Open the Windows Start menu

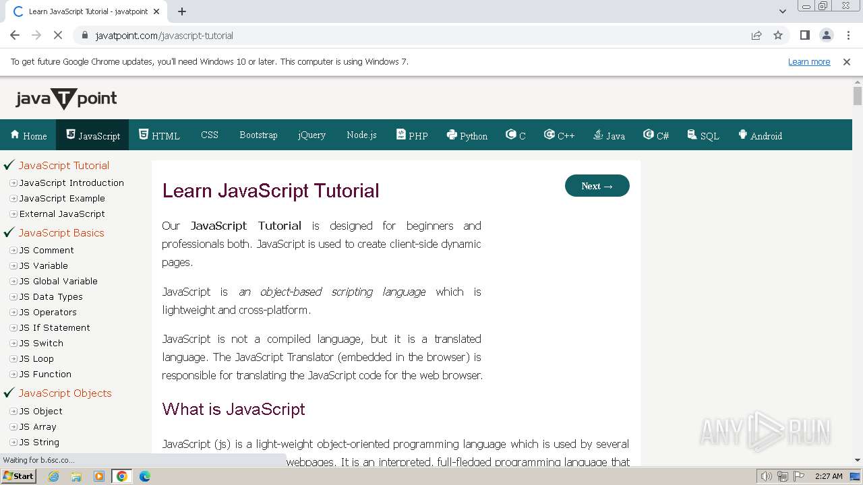click(18, 476)
